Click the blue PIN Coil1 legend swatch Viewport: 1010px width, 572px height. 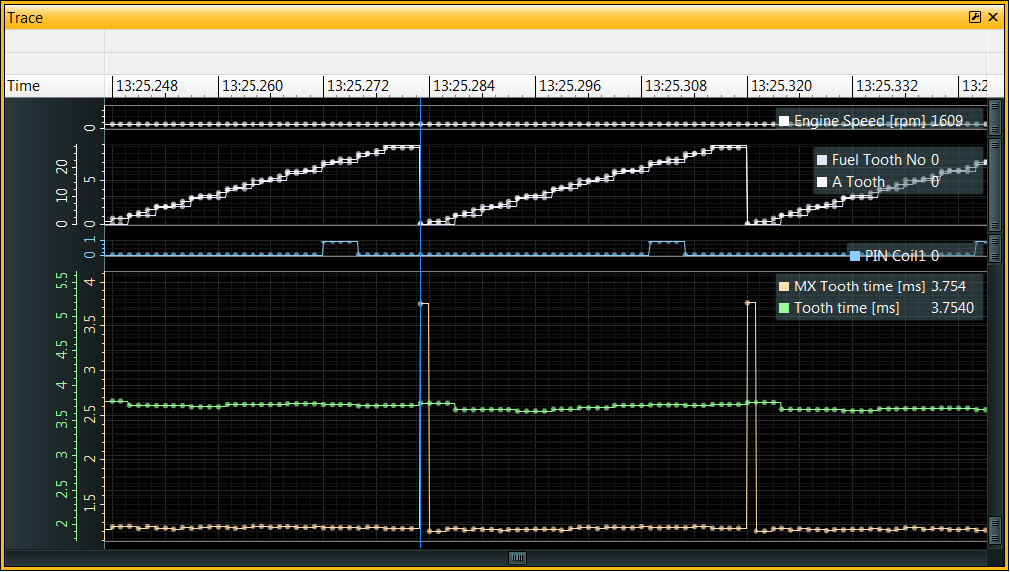point(854,256)
